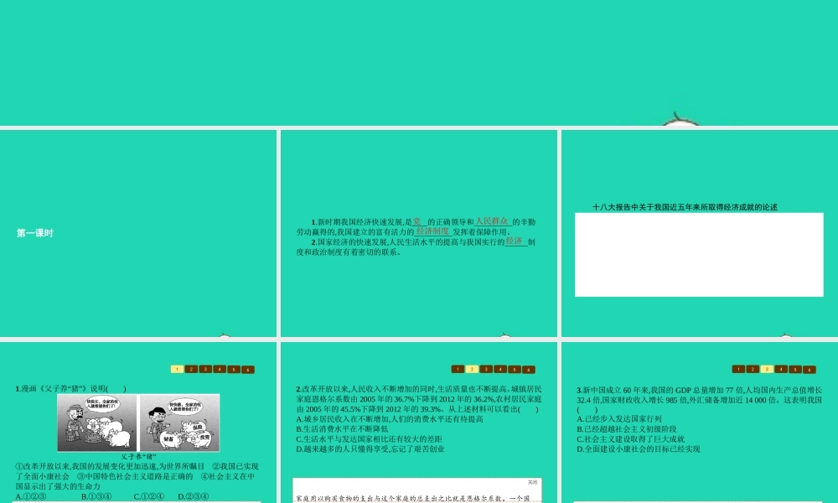
Task: Click button 4 on question 3 slide
Action: [781, 369]
